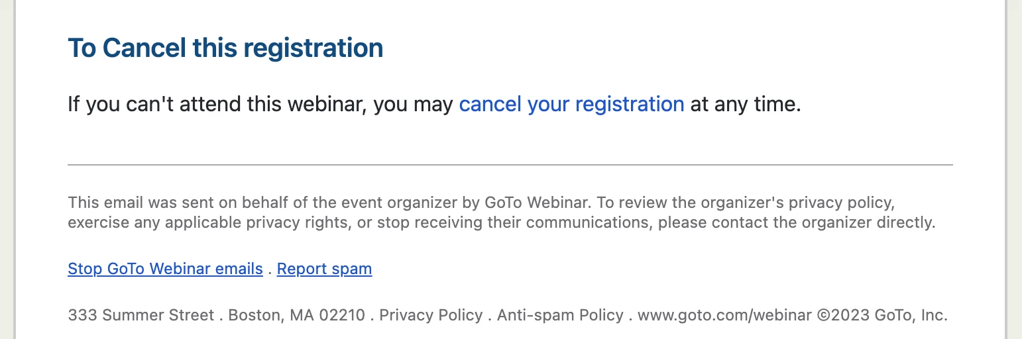1022x339 pixels.
Task: Click the words at any time
Action: click(746, 105)
